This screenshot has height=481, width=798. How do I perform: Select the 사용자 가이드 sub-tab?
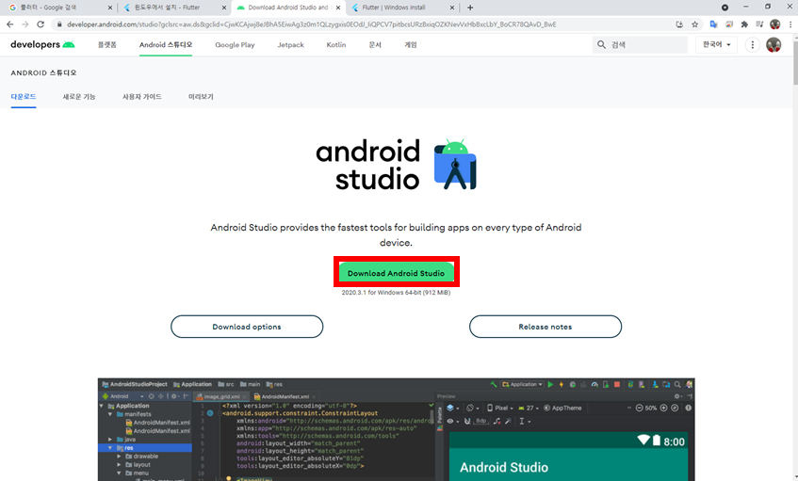142,97
